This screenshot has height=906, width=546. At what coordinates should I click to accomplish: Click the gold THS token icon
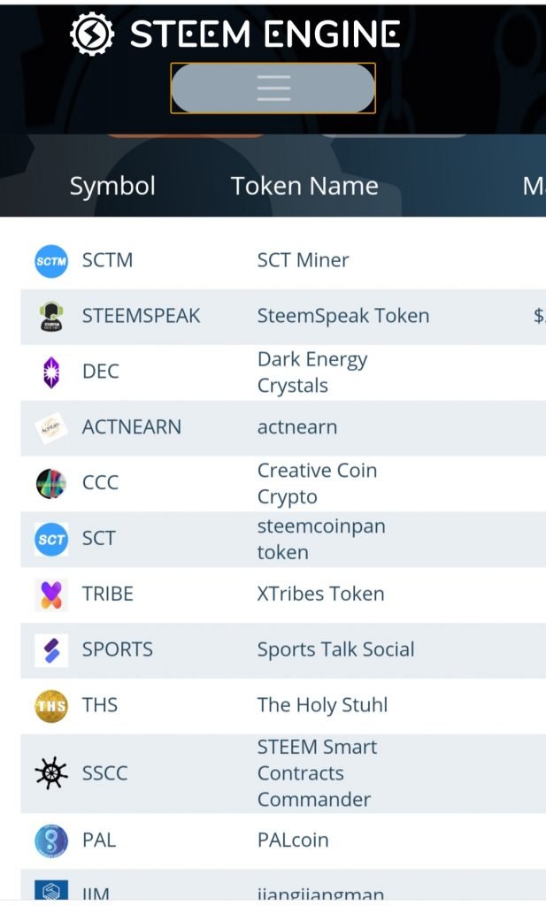click(51, 706)
